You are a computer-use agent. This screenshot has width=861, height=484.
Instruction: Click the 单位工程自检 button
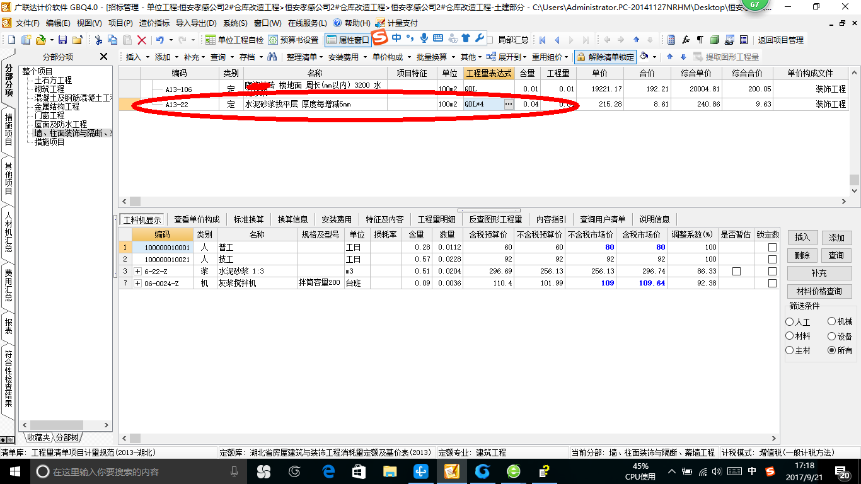pyautogui.click(x=234, y=40)
